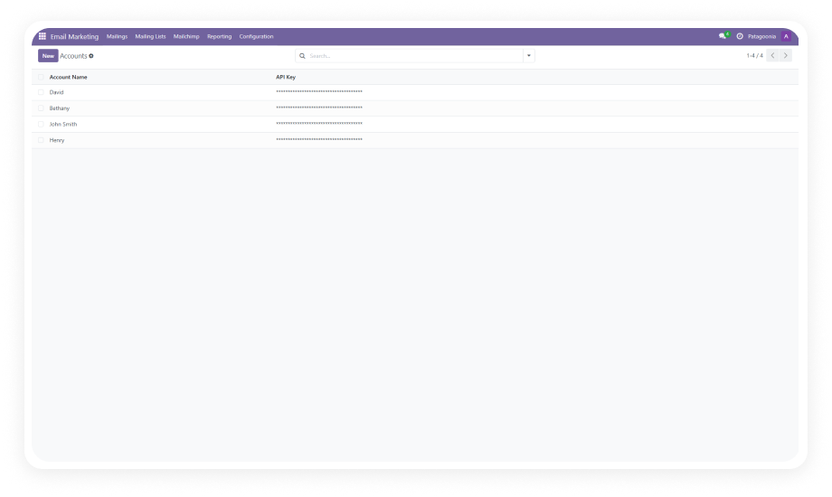Open the Reporting menu

[x=219, y=37]
